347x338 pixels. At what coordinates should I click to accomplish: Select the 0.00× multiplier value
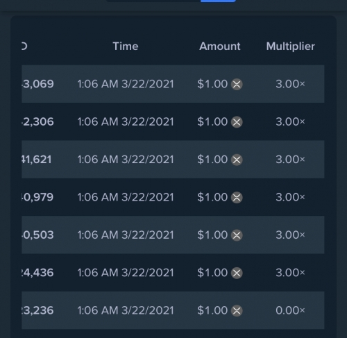click(x=290, y=310)
